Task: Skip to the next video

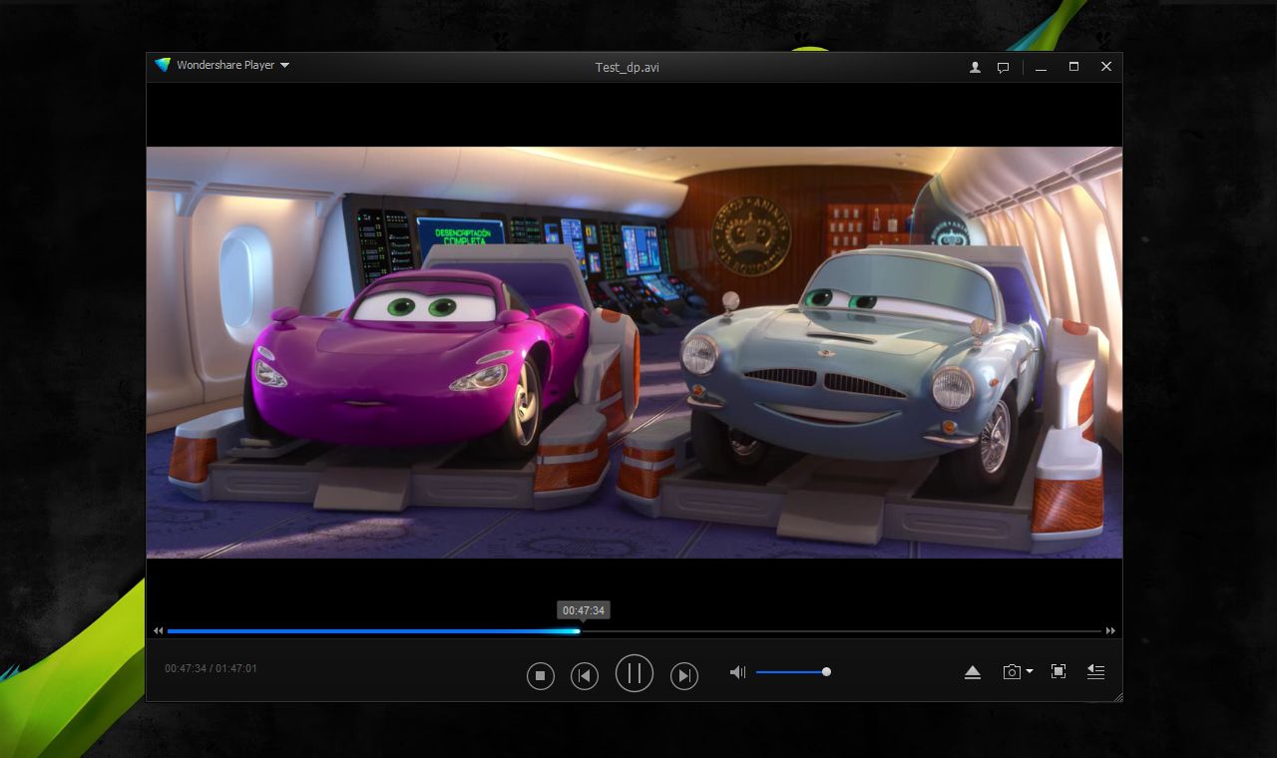Action: click(x=683, y=676)
